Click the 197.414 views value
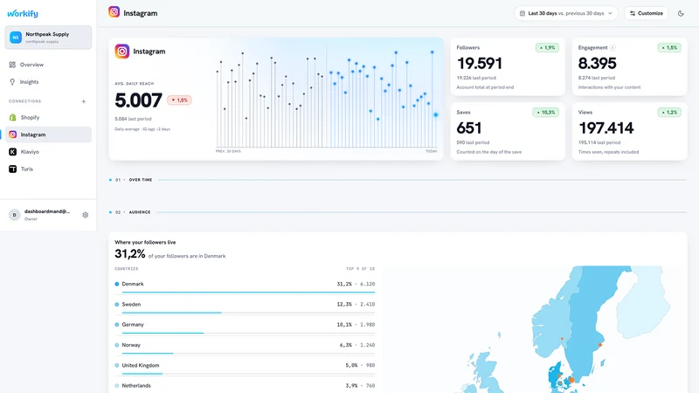Screen dimensions: 699x393 point(606,128)
